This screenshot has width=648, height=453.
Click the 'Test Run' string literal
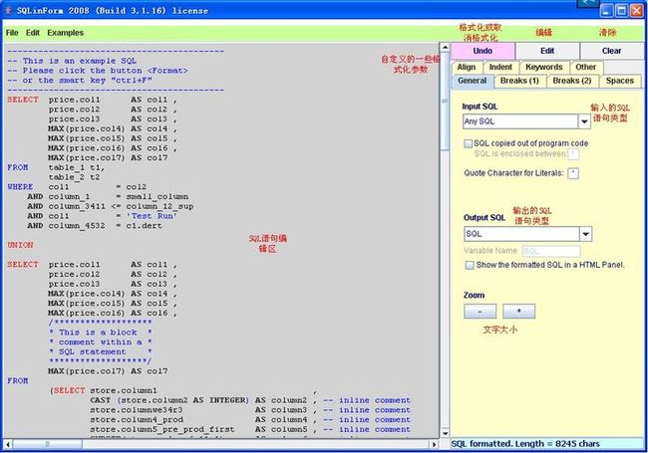[x=152, y=216]
